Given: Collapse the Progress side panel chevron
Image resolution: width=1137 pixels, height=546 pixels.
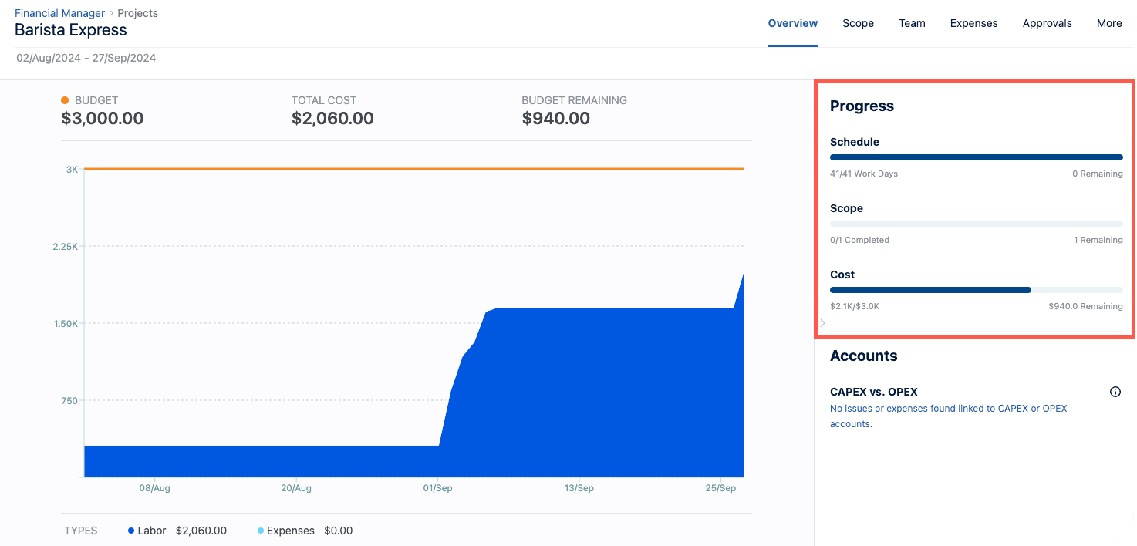Looking at the screenshot, I should click(x=822, y=323).
